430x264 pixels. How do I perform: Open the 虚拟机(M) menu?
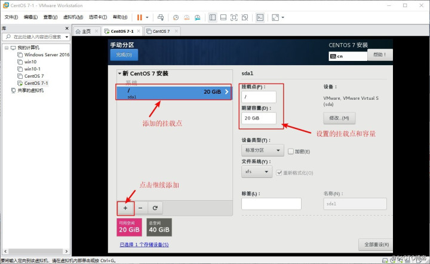click(x=73, y=17)
